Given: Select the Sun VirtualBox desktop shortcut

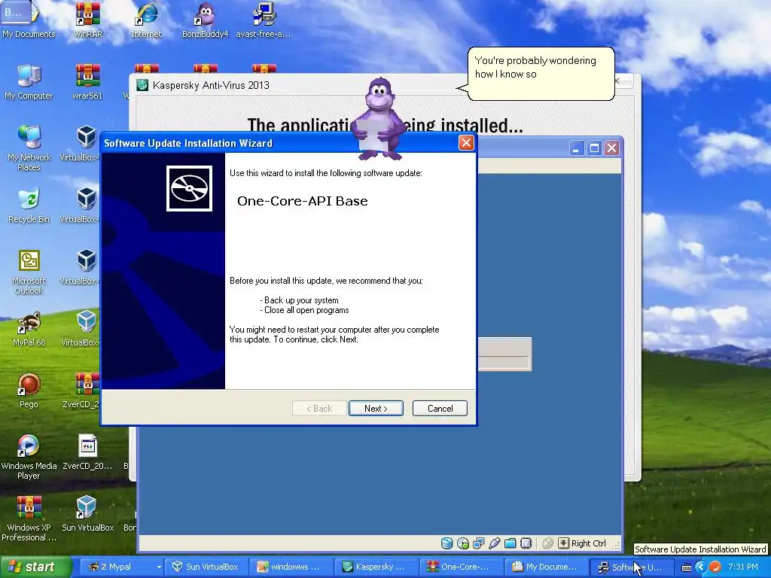Looking at the screenshot, I should click(x=87, y=514).
